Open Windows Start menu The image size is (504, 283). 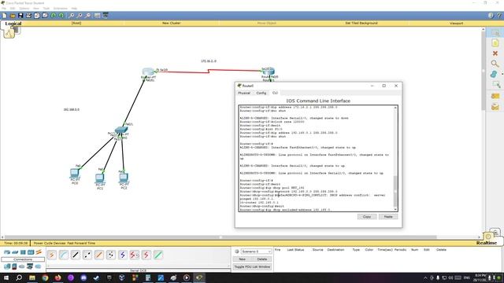pyautogui.click(x=6, y=277)
